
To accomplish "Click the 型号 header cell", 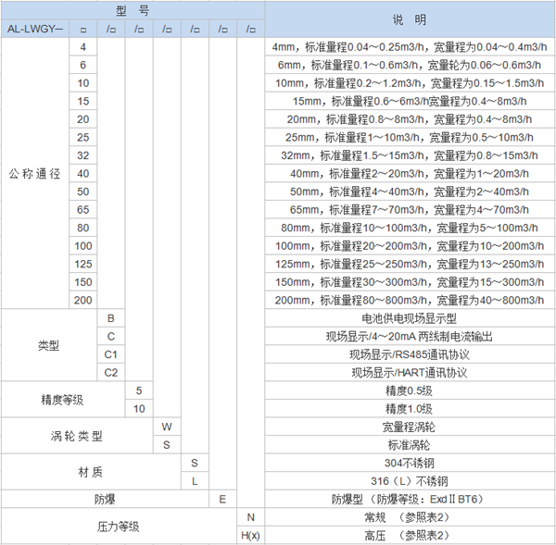I will (x=133, y=10).
